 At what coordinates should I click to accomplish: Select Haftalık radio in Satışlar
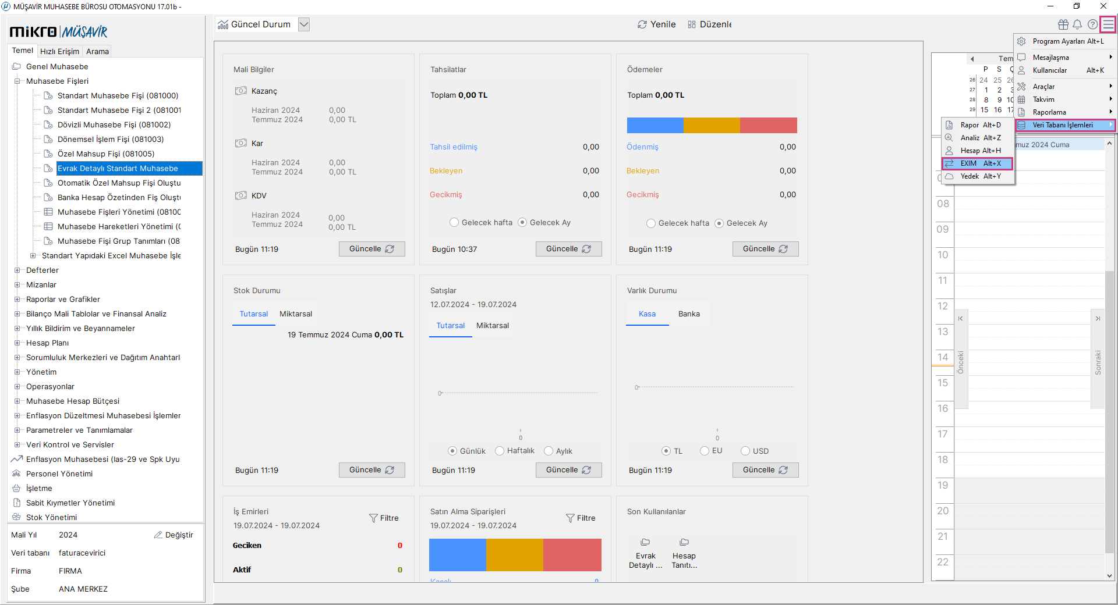[x=500, y=451]
